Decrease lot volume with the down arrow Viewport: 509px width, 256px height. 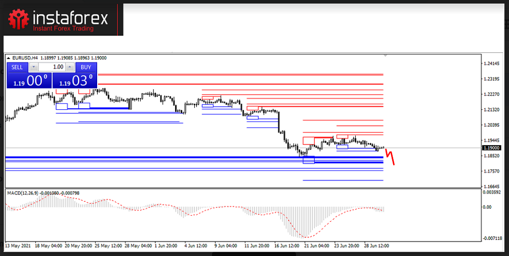(33, 67)
